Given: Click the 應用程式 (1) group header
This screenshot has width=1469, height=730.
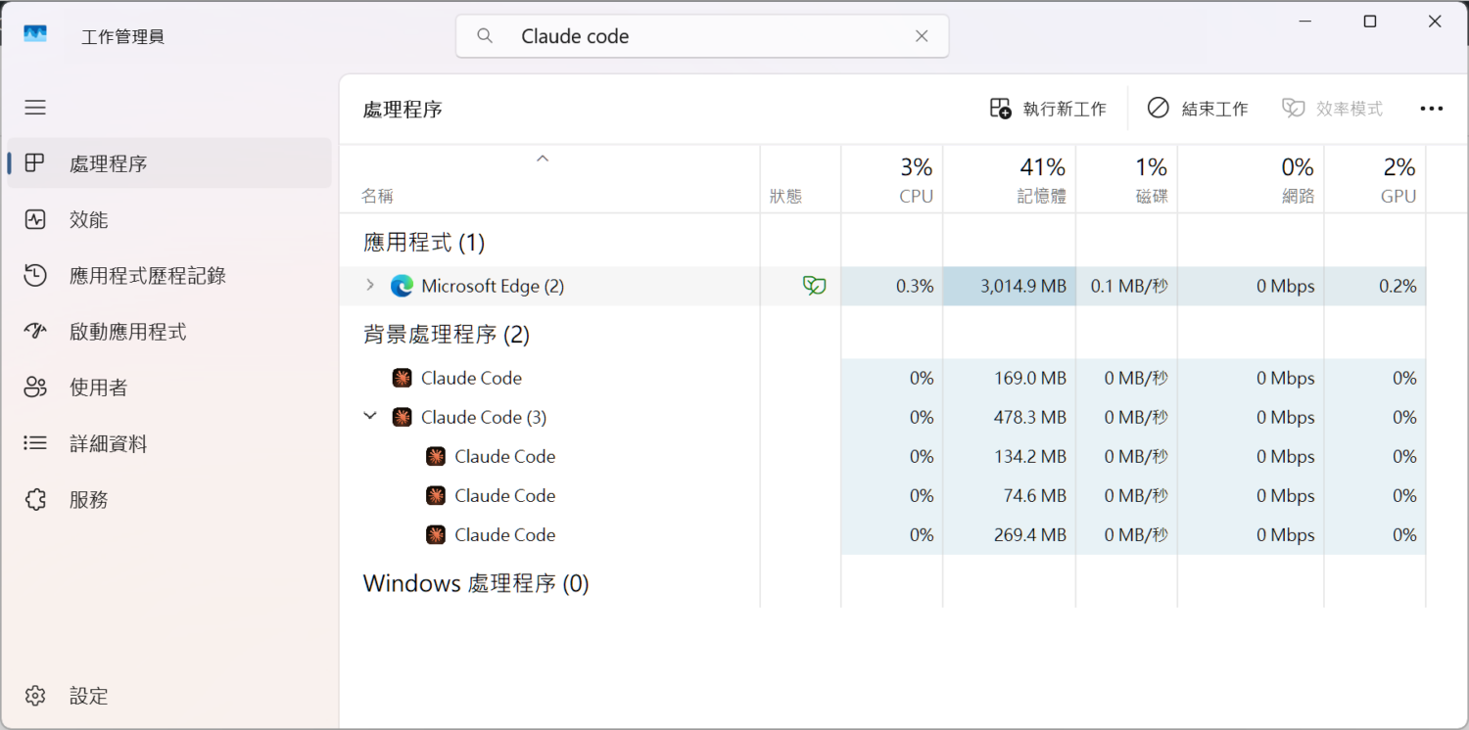Looking at the screenshot, I should tap(424, 242).
